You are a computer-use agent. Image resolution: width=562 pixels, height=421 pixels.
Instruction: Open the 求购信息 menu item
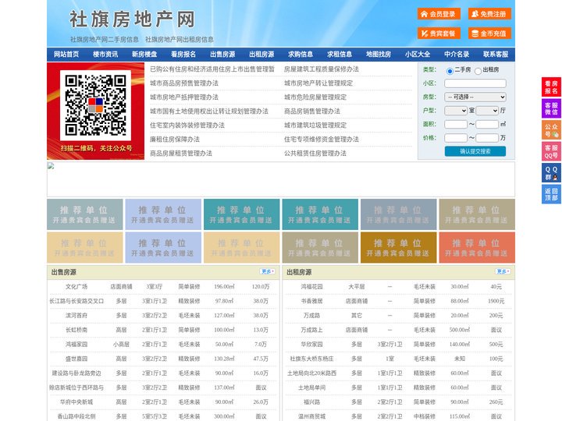301,55
